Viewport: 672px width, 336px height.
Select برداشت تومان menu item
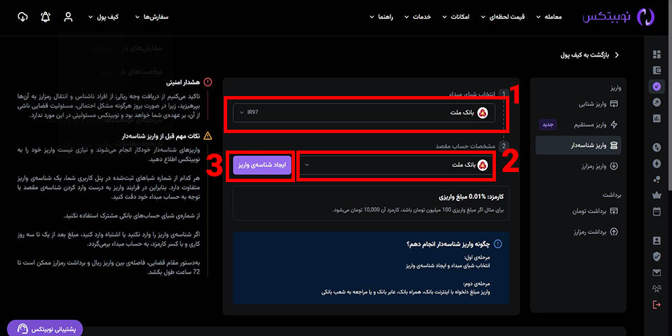pos(595,211)
